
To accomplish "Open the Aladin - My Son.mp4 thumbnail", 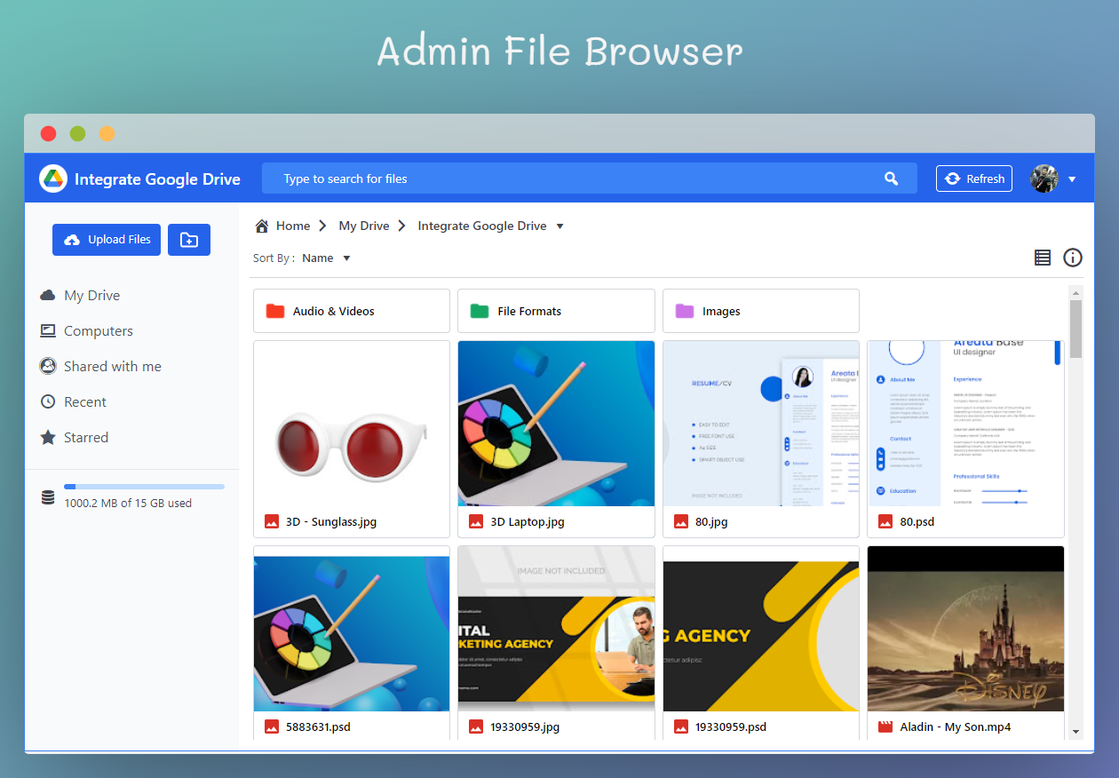I will (x=965, y=629).
